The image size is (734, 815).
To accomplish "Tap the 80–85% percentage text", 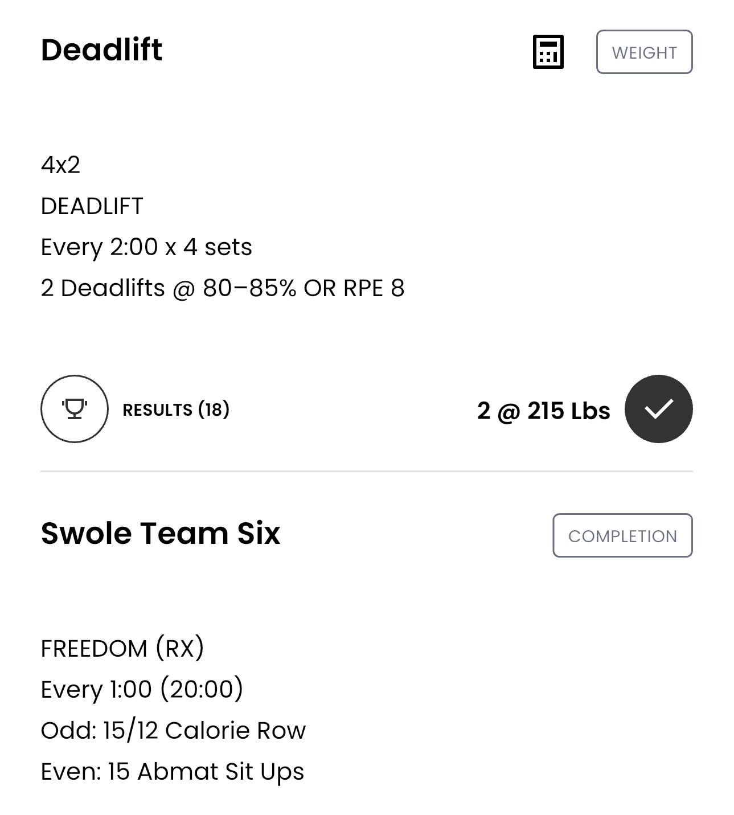I will (249, 288).
